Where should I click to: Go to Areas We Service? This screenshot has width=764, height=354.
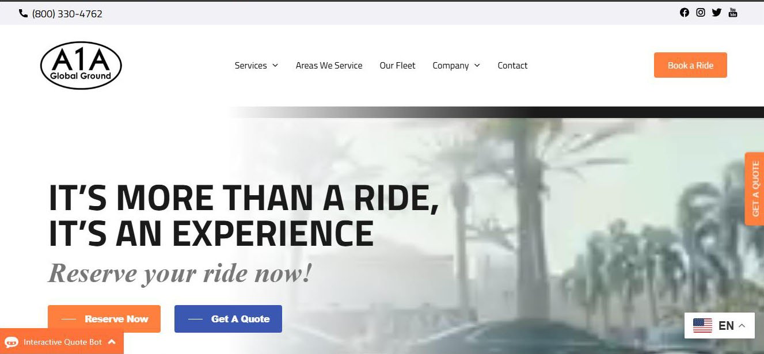tap(329, 66)
